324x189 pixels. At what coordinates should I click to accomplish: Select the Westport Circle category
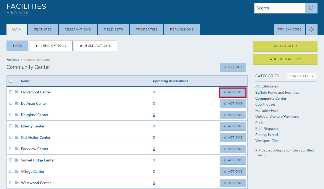point(268,141)
